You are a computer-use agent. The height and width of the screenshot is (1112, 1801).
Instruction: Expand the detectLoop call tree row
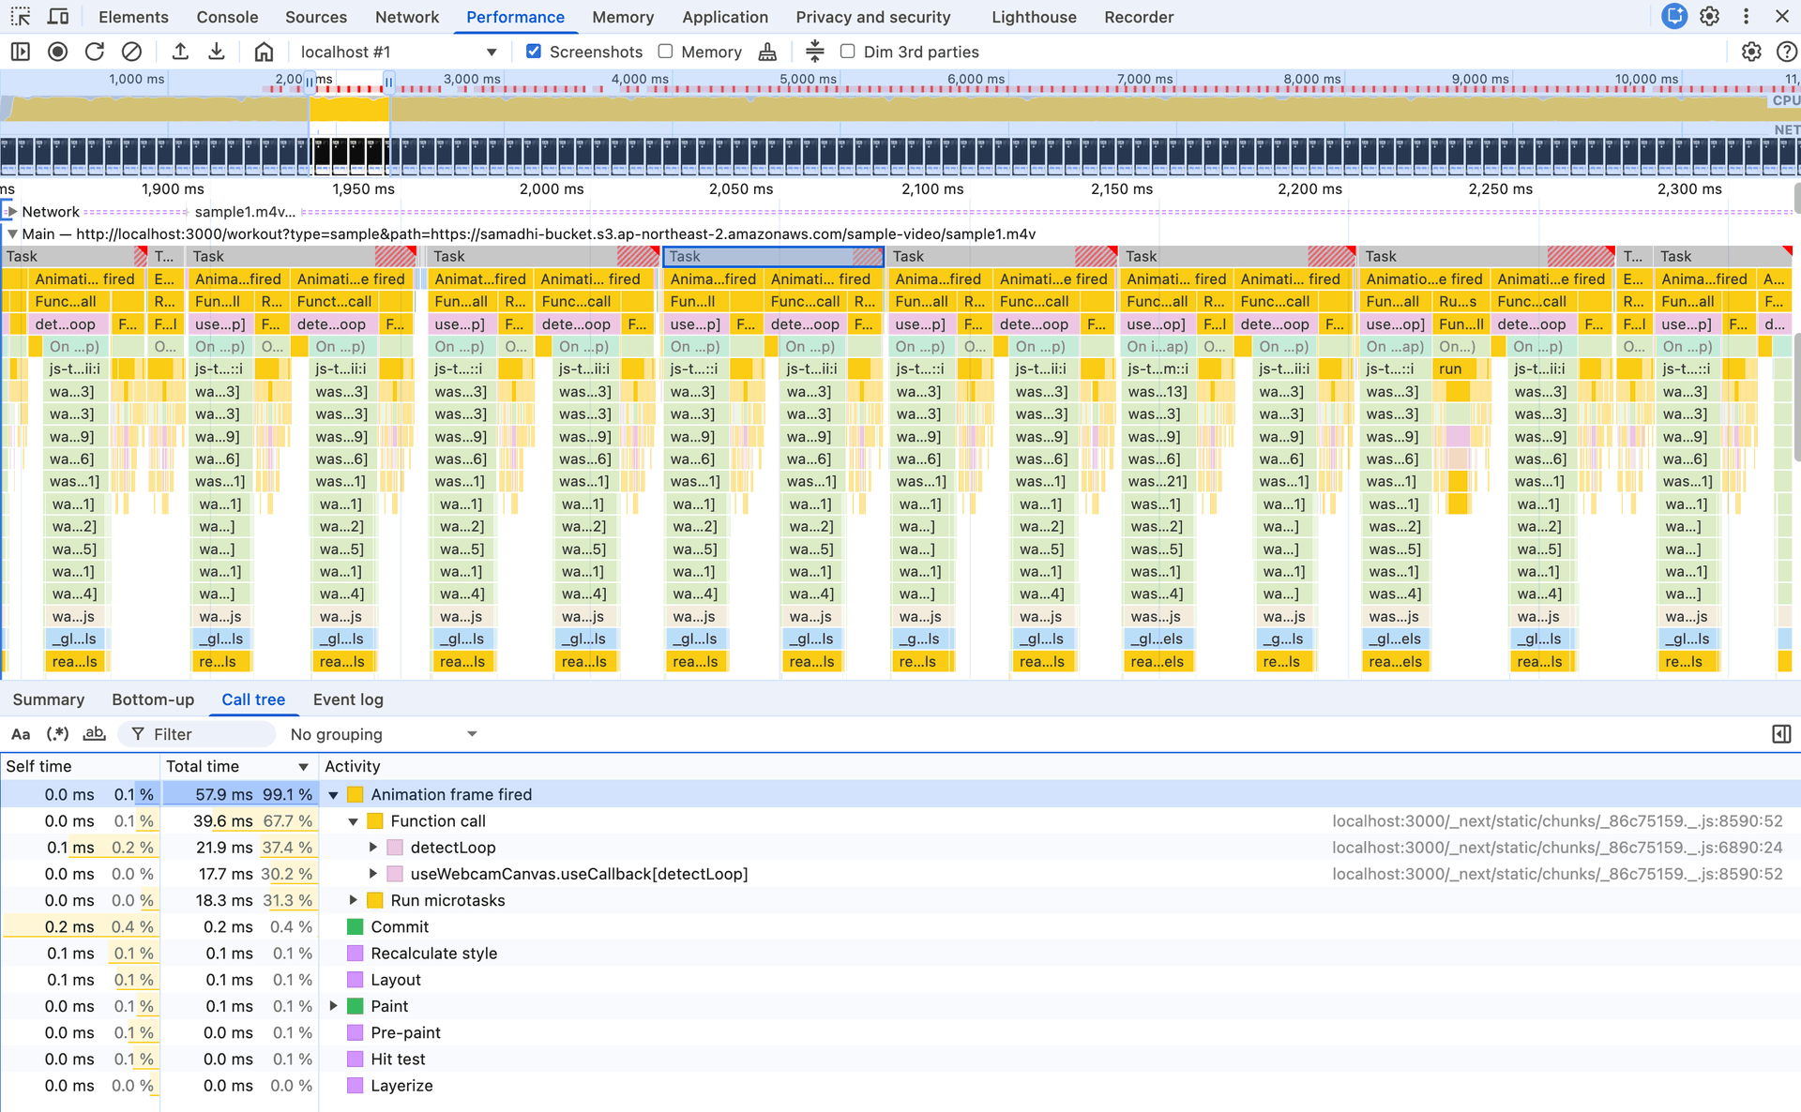373,848
